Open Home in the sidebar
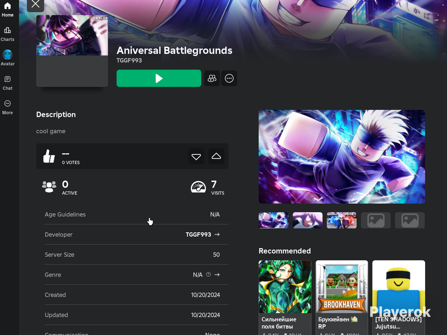Viewport: 447px width, 335px height. pos(8,10)
